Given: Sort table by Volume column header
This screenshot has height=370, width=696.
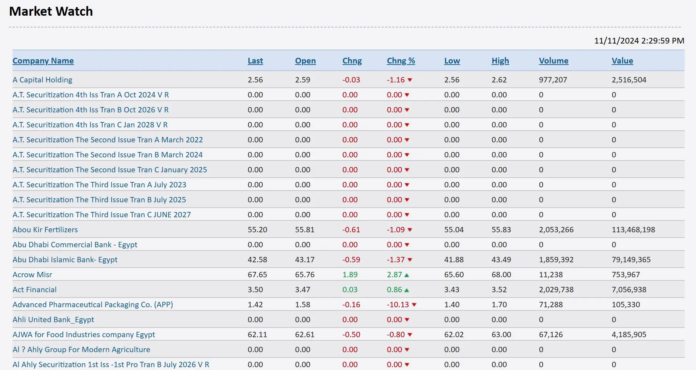Looking at the screenshot, I should coord(554,61).
